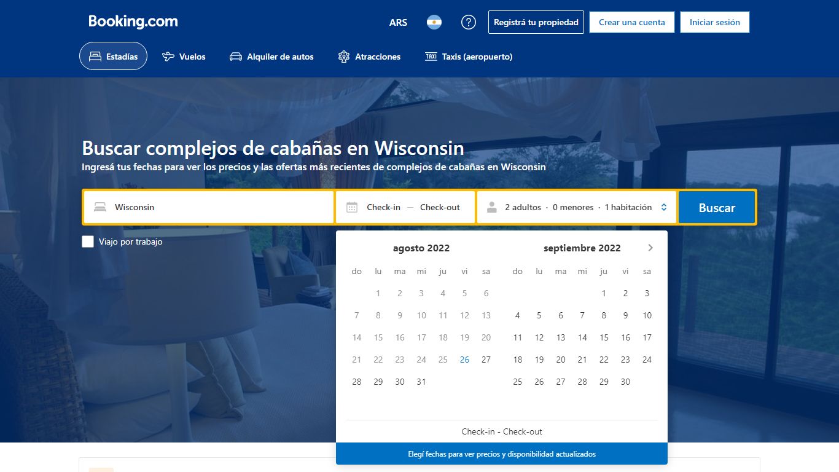Select septiembre 1 in the calendar
The width and height of the screenshot is (839, 472).
click(x=604, y=293)
